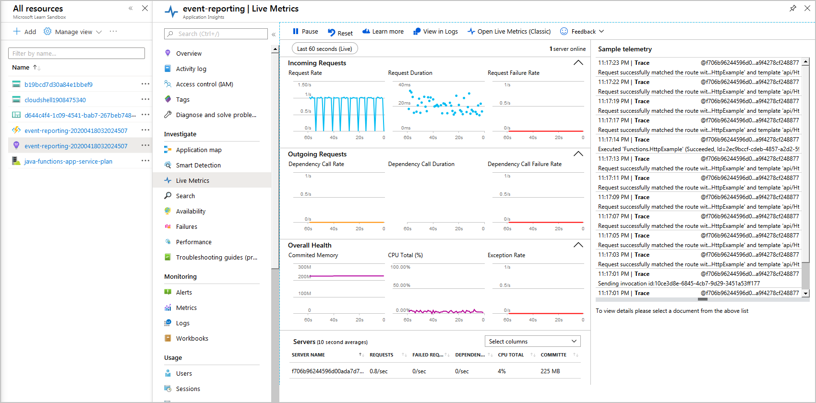Viewport: 816px width, 403px height.
Task: Open the All resources ellipsis menu
Action: coord(113,31)
